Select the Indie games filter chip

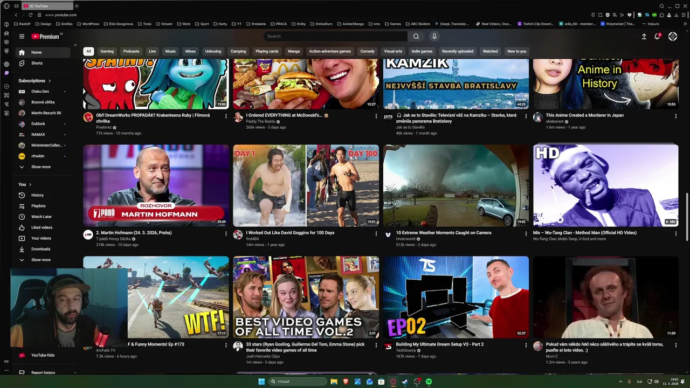[x=422, y=51]
